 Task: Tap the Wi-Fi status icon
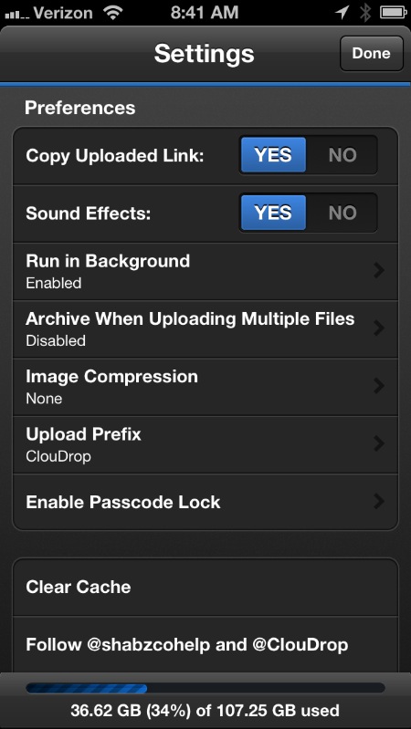coord(112,13)
